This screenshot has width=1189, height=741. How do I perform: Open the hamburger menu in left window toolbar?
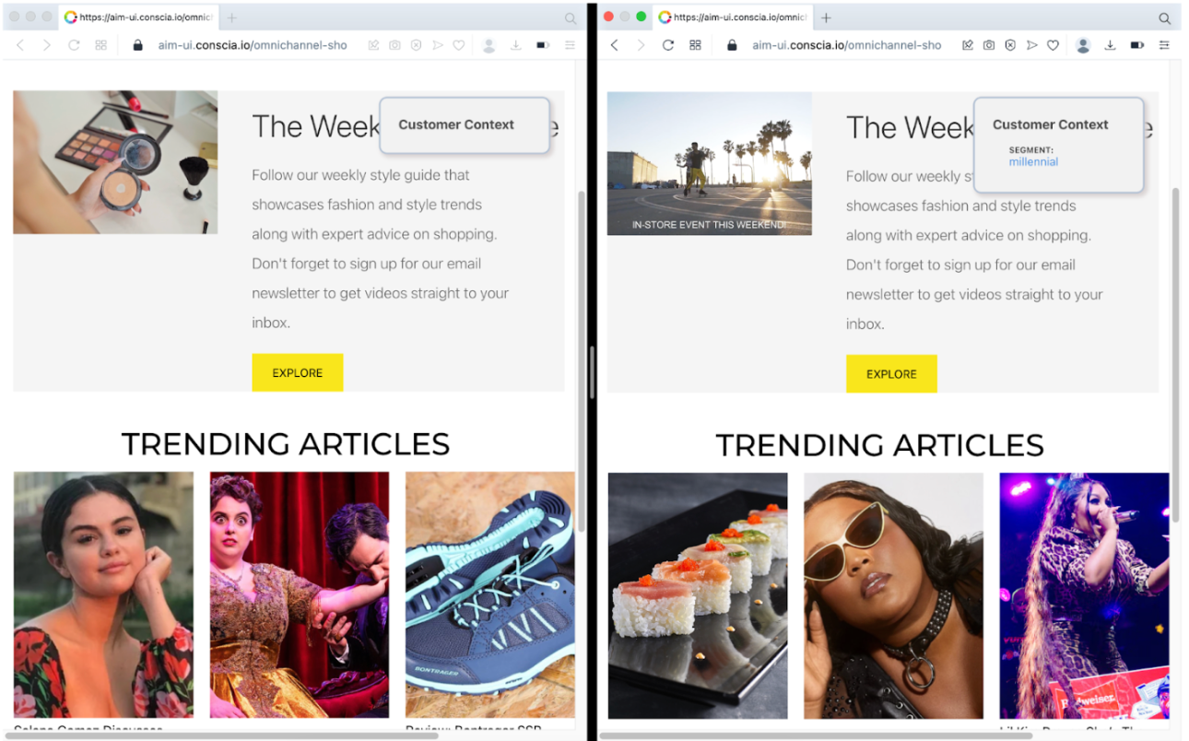point(571,45)
